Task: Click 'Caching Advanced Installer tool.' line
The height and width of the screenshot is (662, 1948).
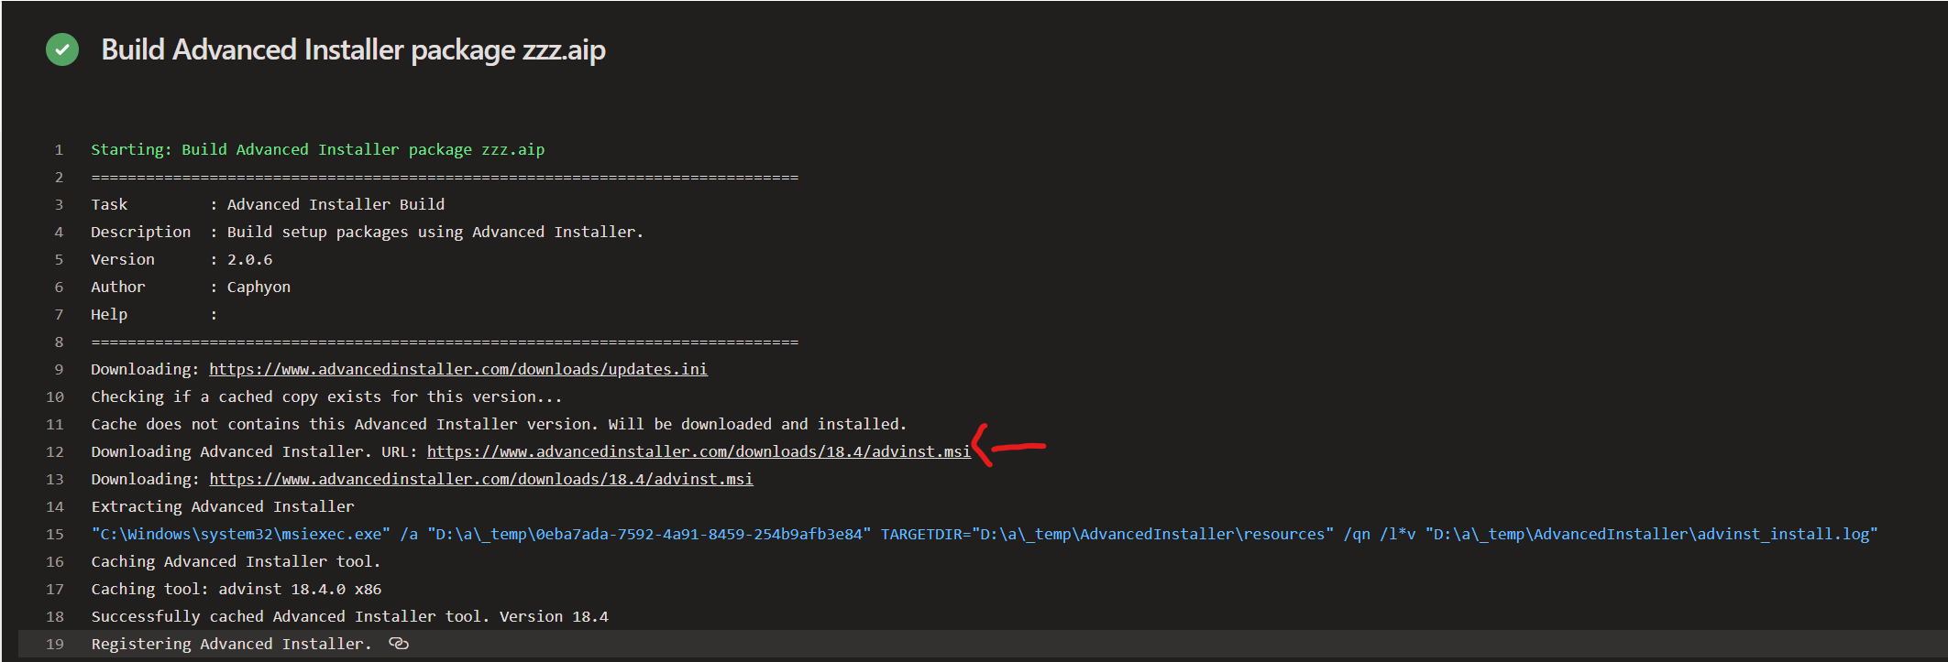Action: click(x=236, y=561)
